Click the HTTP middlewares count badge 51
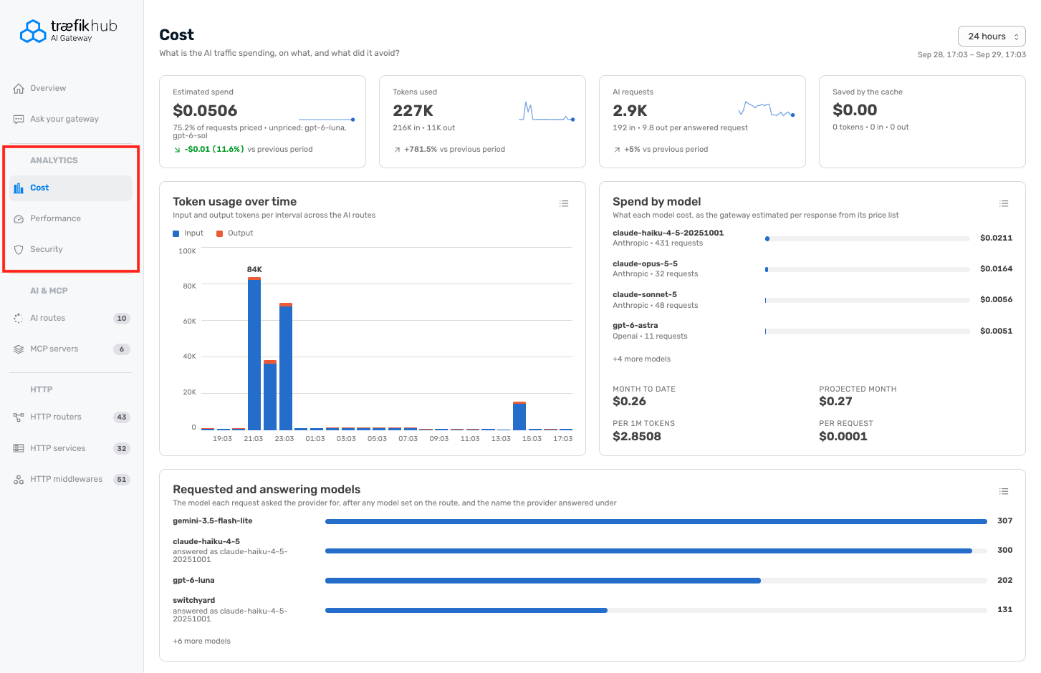 (122, 480)
